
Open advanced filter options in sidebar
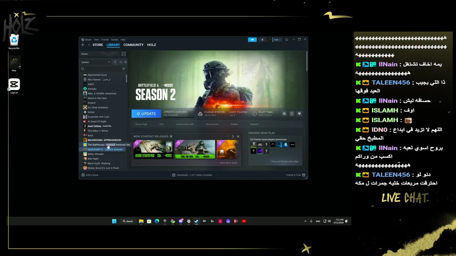(x=124, y=69)
